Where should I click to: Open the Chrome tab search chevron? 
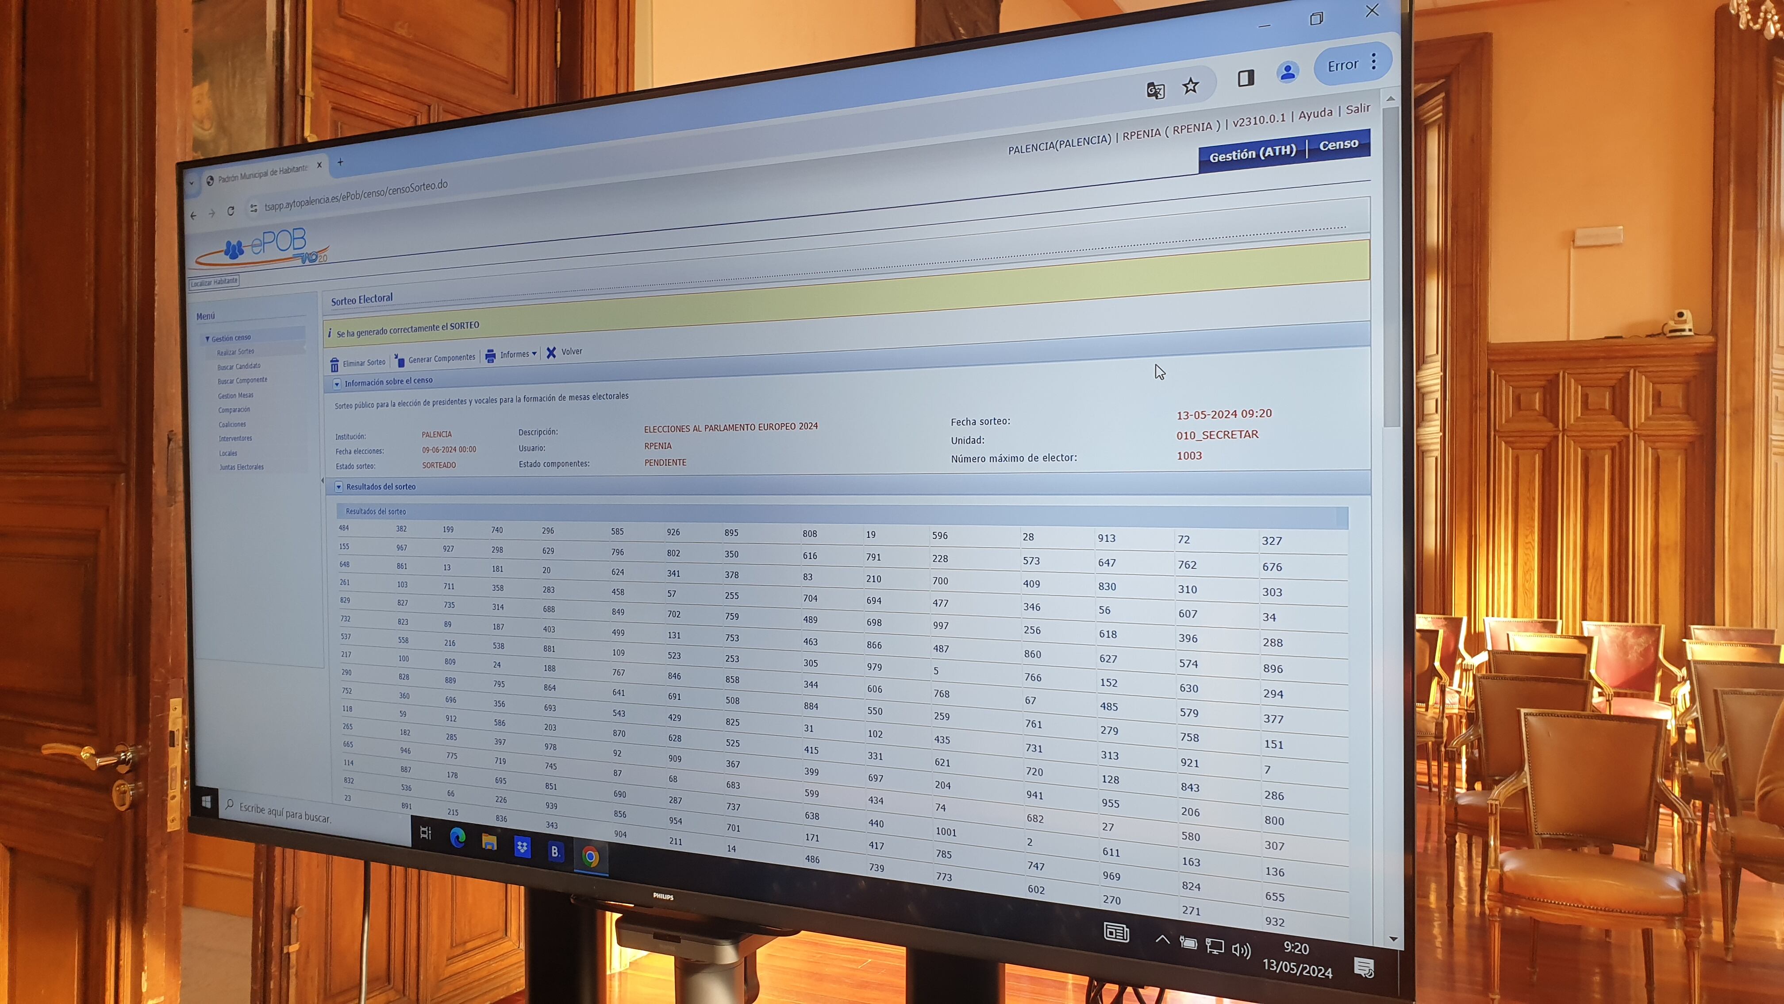click(192, 183)
